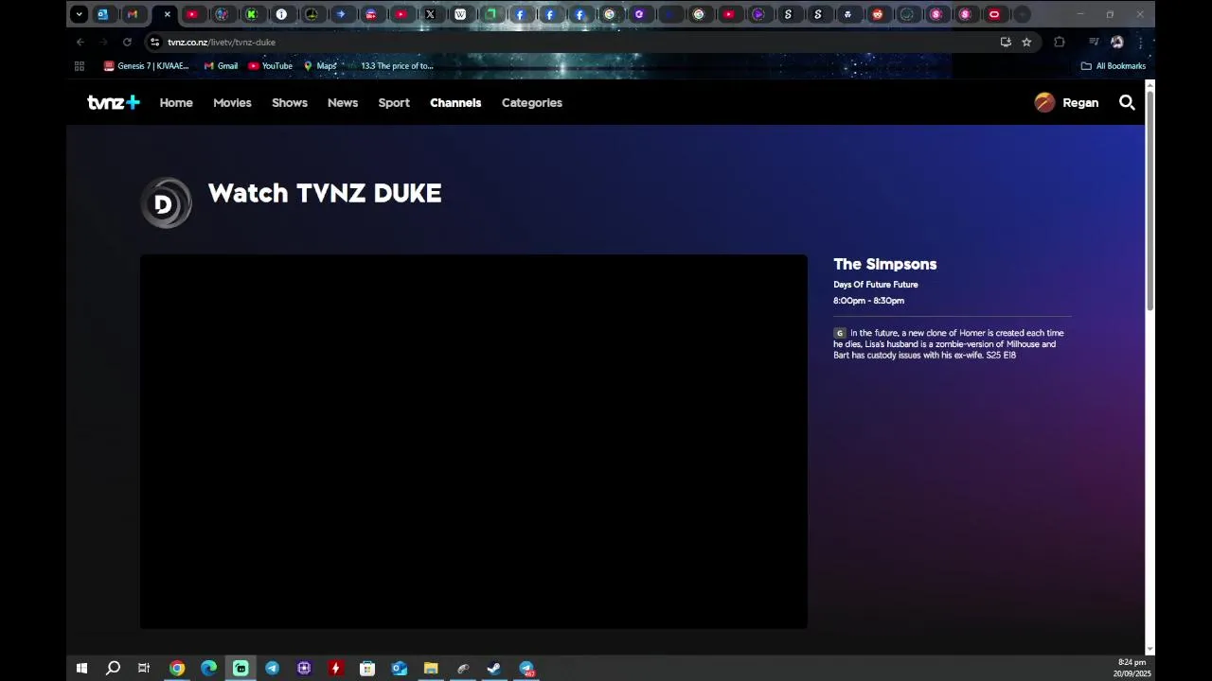Open File Explorer from the taskbar
This screenshot has width=1212, height=681.
point(431,668)
